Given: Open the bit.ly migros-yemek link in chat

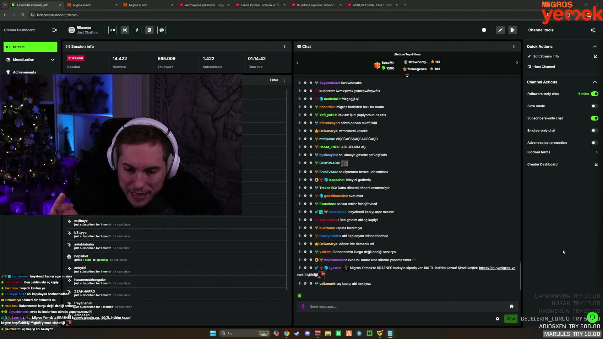Looking at the screenshot, I should (x=497, y=268).
